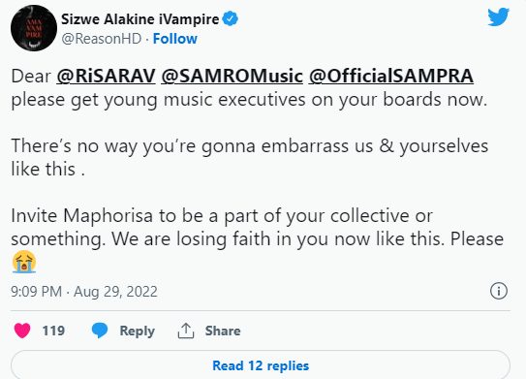
Task: Click the crying face emoji
Action: pos(24,262)
